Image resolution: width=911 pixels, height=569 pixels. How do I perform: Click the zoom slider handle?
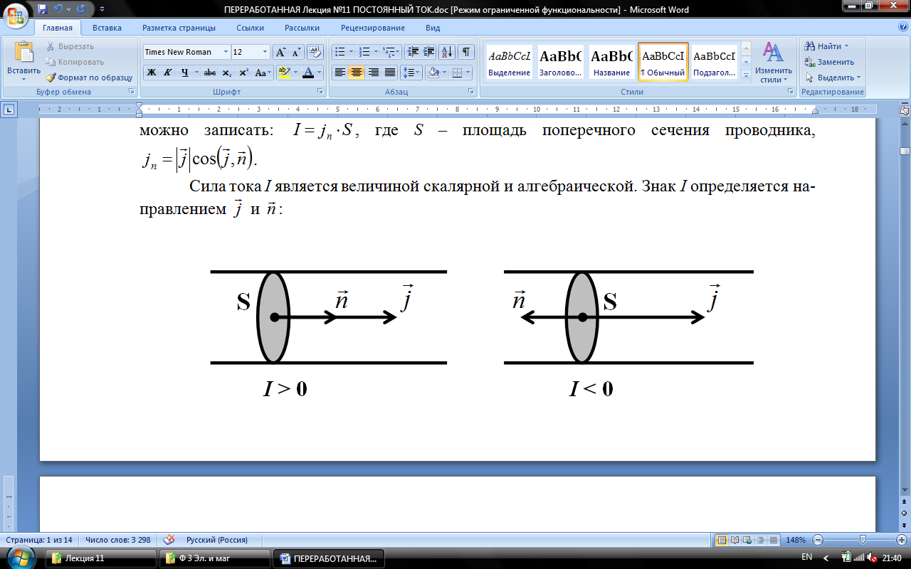click(863, 540)
